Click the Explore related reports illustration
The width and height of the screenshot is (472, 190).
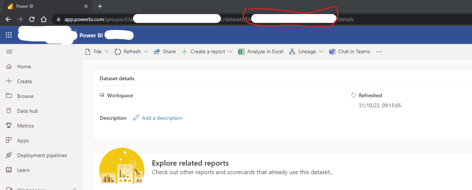(x=122, y=166)
